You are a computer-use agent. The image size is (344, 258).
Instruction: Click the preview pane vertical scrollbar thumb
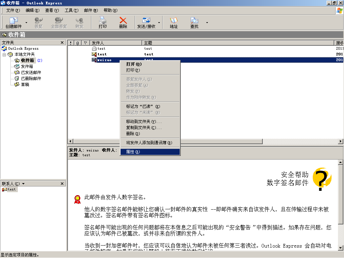click(x=341, y=195)
